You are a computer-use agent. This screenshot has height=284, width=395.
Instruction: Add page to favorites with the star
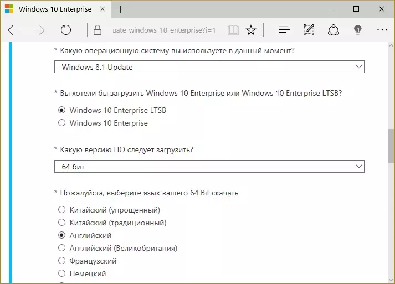pyautogui.click(x=251, y=30)
